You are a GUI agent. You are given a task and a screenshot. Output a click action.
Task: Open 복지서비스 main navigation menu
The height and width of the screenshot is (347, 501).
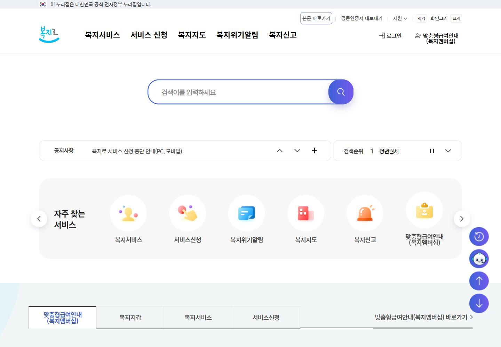point(102,35)
